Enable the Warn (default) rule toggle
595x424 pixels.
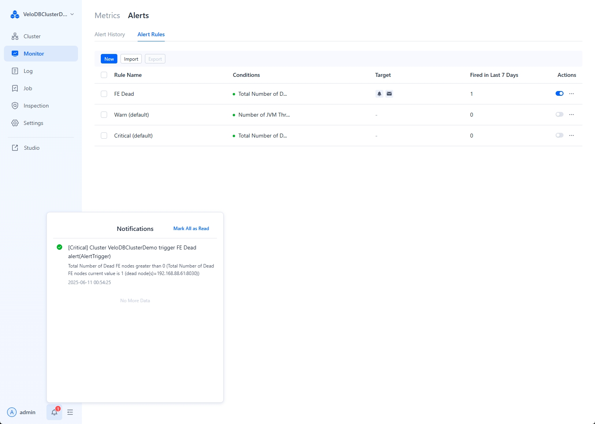click(x=559, y=114)
